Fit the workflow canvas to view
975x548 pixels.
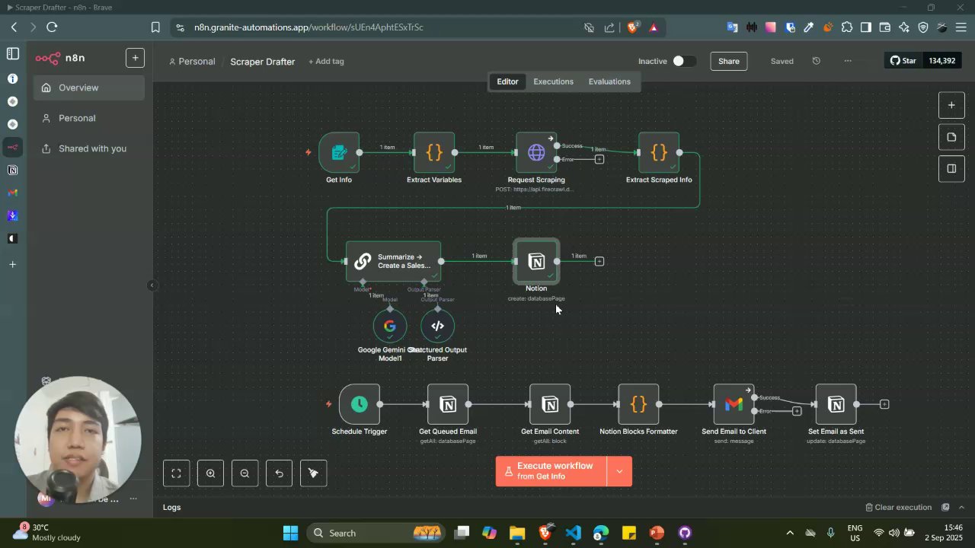coord(176,473)
